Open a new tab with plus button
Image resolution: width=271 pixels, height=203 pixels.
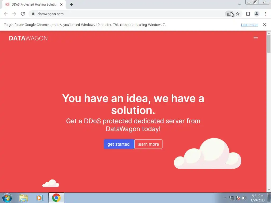pyautogui.click(x=71, y=4)
